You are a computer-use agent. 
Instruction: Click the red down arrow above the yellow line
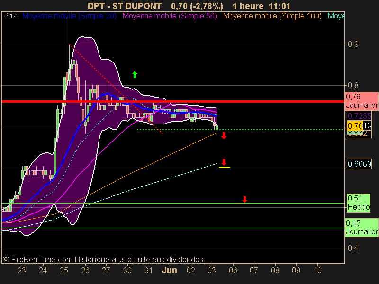point(224,162)
